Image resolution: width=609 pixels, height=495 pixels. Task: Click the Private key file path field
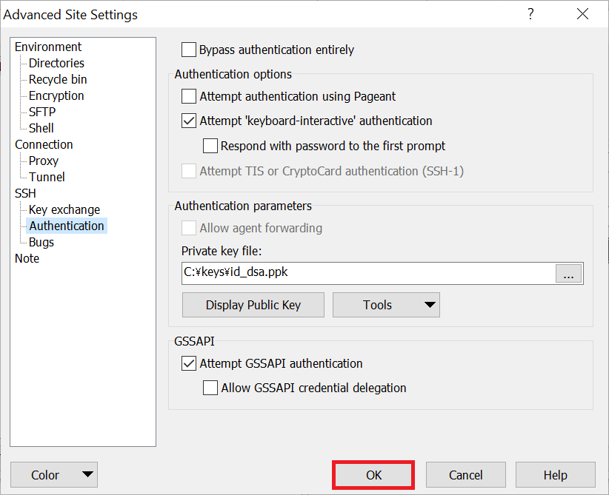coord(367,273)
